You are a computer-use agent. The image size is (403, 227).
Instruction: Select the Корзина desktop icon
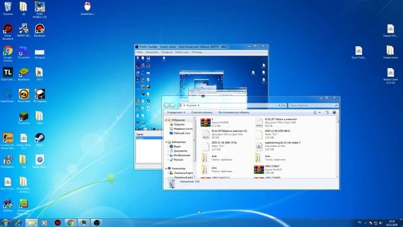tap(8, 9)
